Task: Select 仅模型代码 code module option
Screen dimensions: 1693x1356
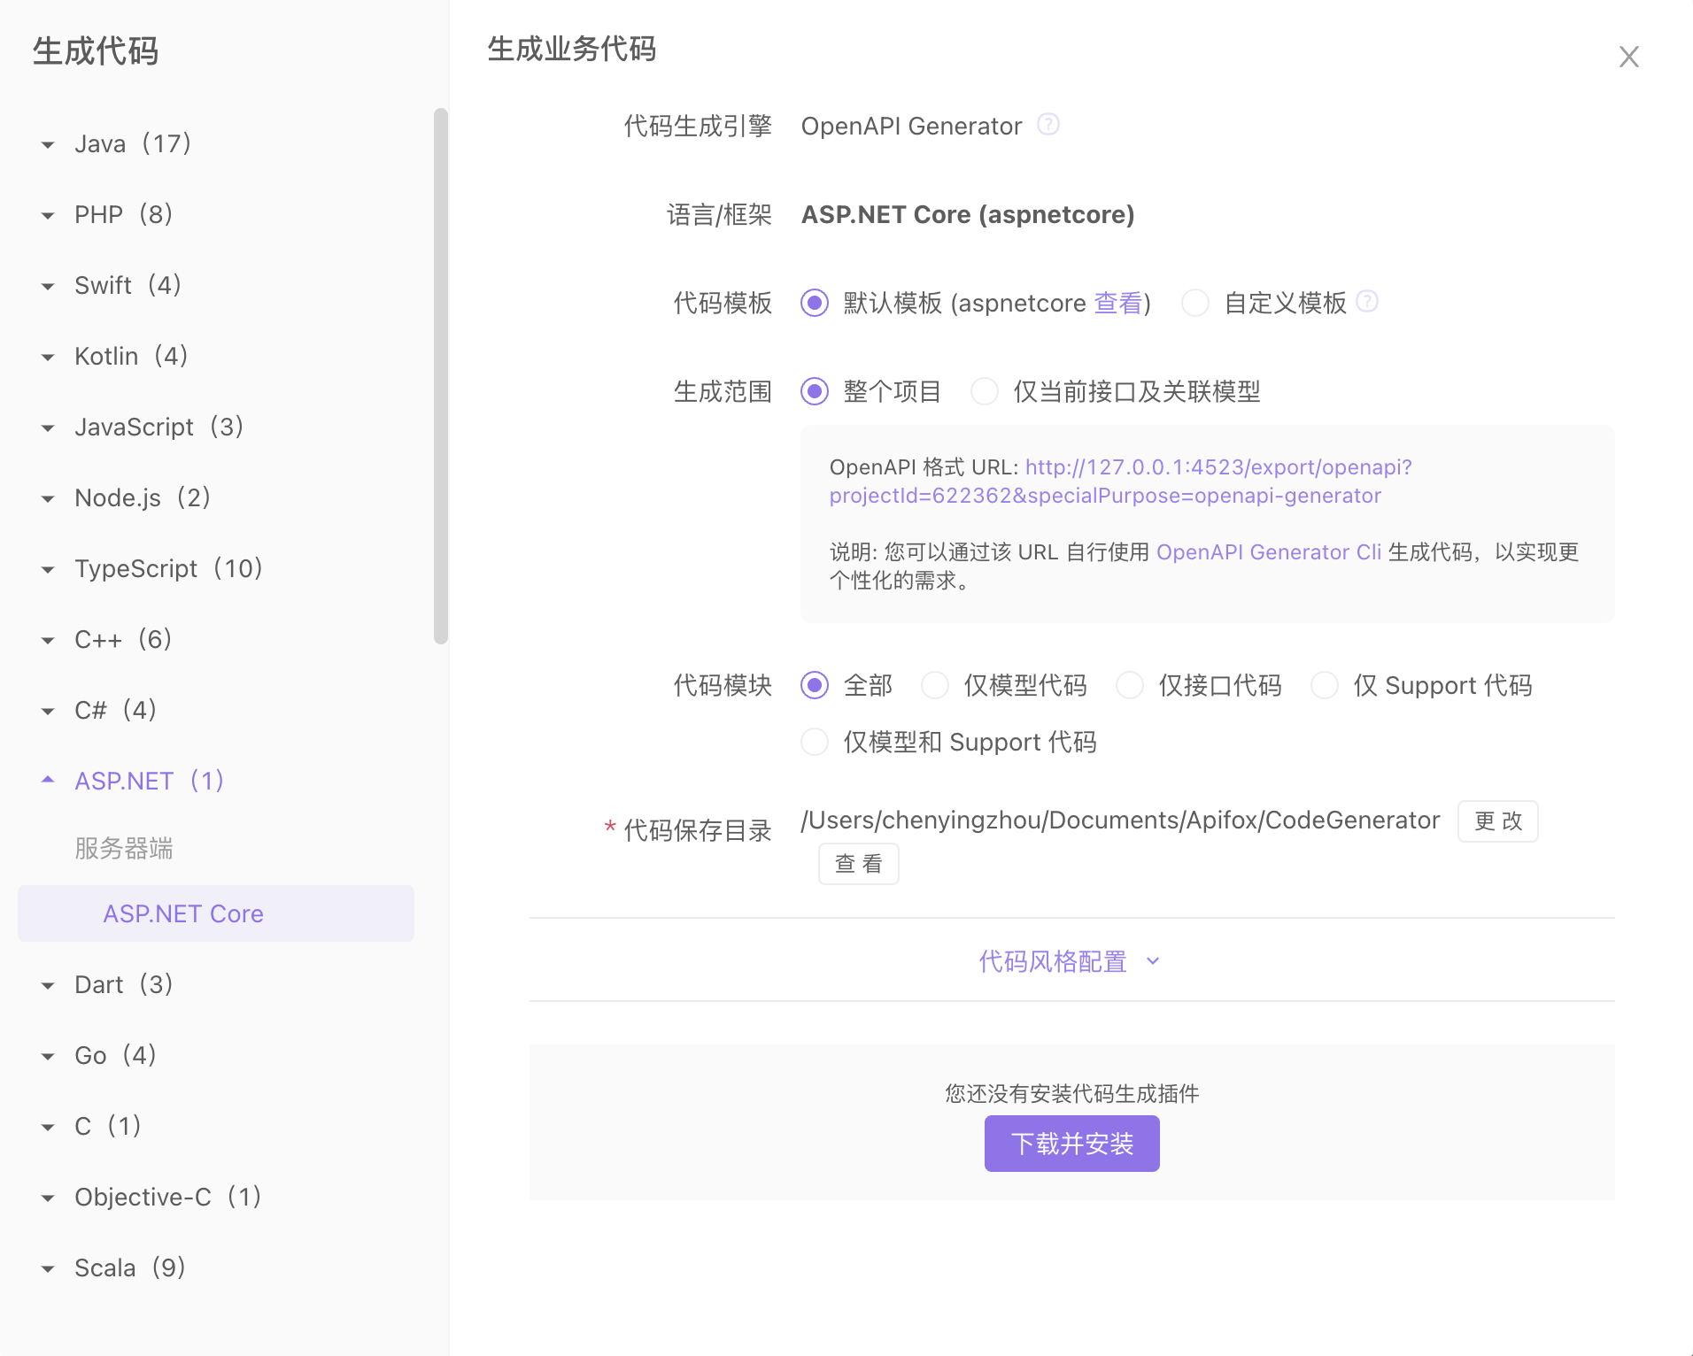Action: point(935,685)
